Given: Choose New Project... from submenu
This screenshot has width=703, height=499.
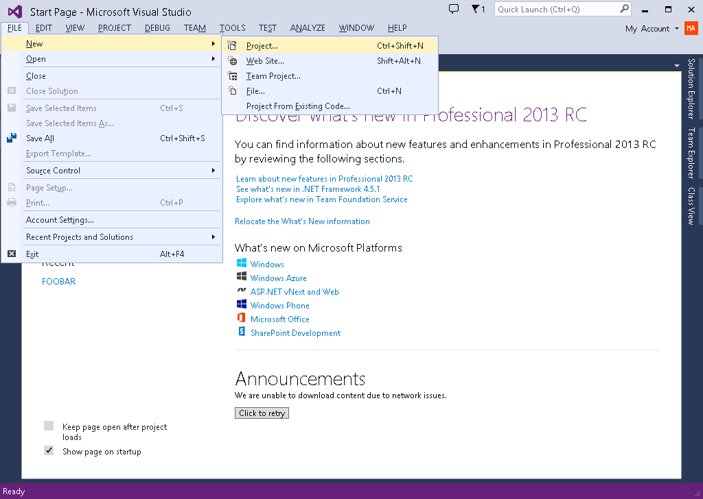Looking at the screenshot, I should click(330, 45).
